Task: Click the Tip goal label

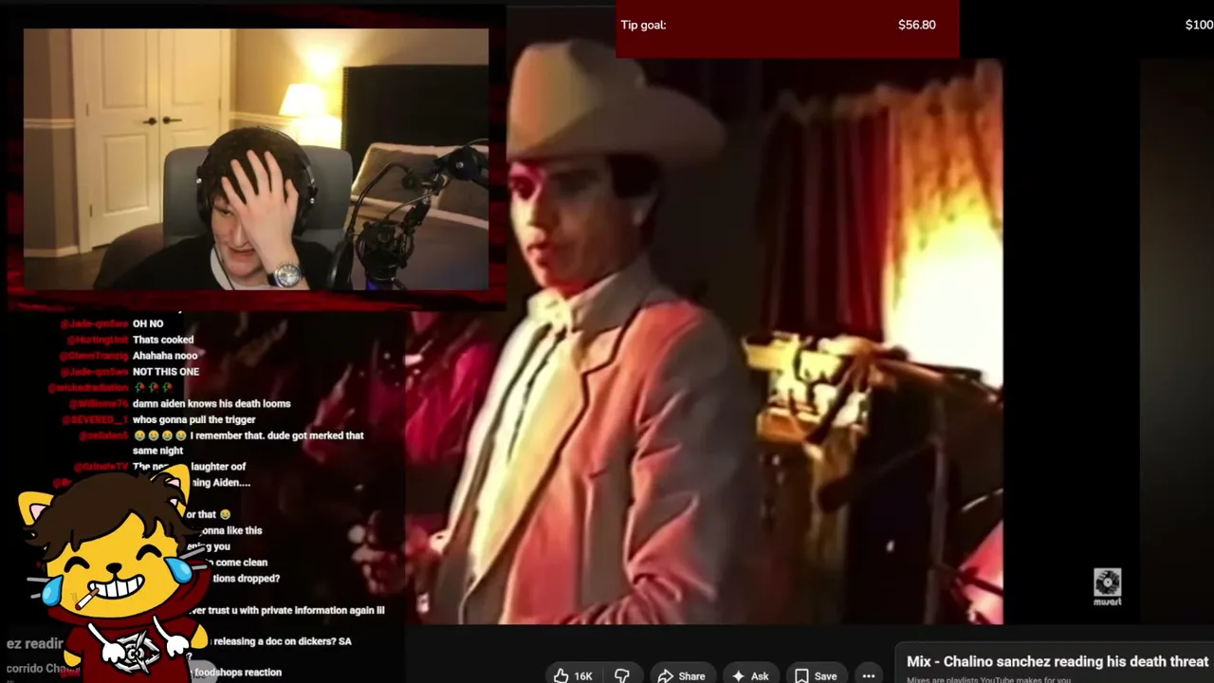Action: click(643, 25)
